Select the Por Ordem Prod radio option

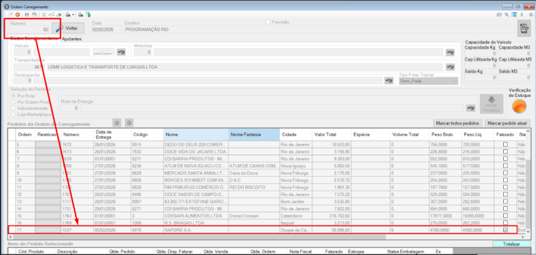[x=13, y=102]
